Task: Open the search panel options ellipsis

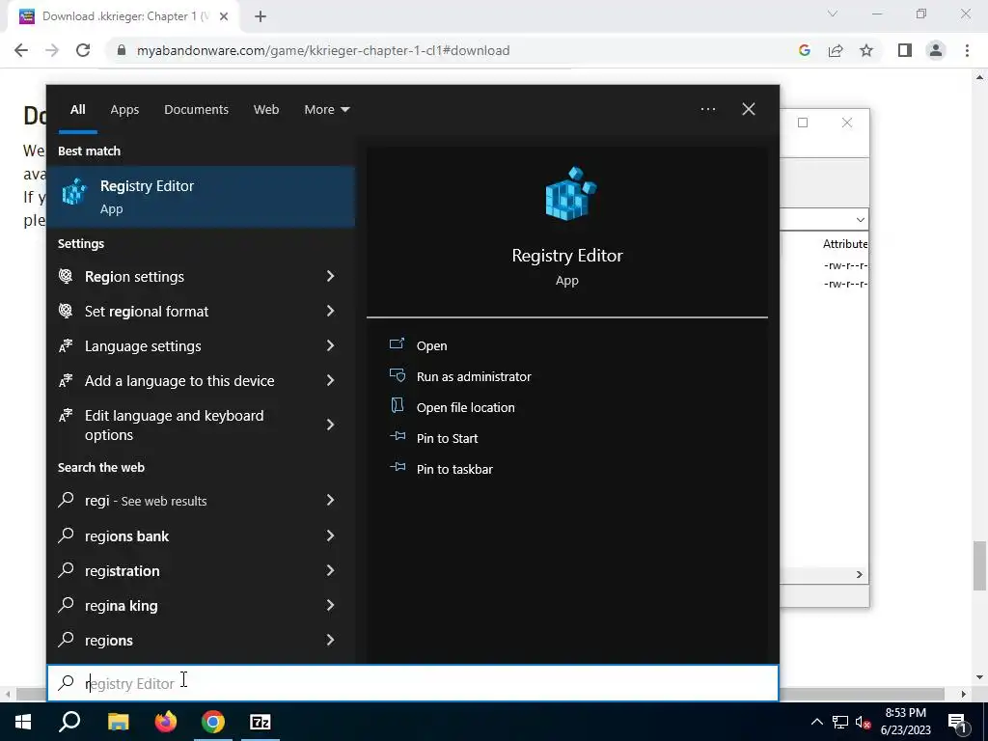Action: 707,109
